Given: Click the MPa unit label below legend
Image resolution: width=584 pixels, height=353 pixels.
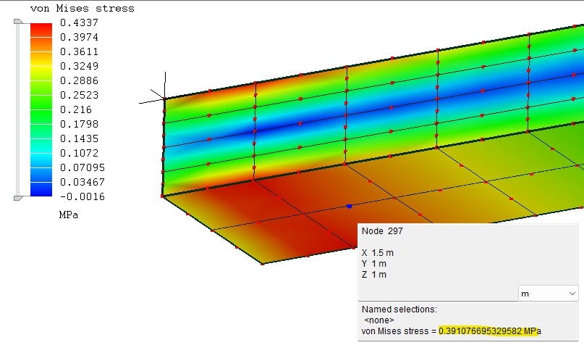Looking at the screenshot, I should coord(68,215).
